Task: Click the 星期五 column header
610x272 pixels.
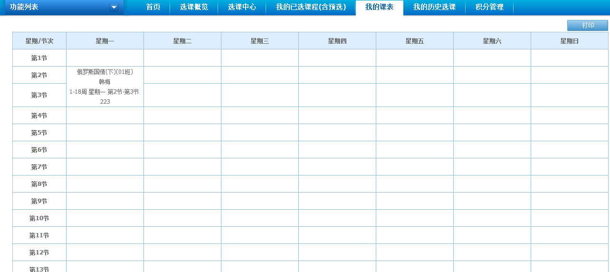Action: pos(415,41)
